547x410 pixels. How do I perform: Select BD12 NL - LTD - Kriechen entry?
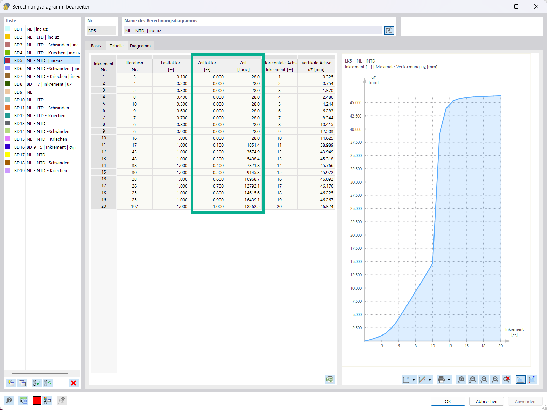pos(43,115)
